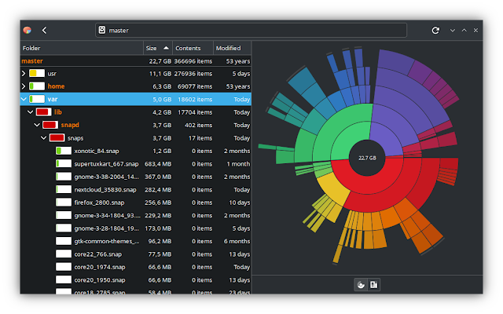Image resolution: width=503 pixels, height=314 pixels.
Task: Collapse the var folder
Action: pyautogui.click(x=24, y=99)
